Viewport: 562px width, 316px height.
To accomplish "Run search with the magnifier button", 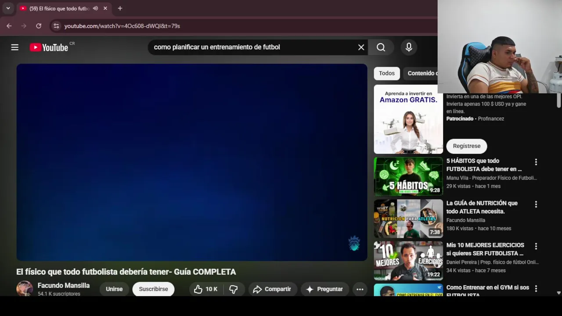I will [x=381, y=47].
